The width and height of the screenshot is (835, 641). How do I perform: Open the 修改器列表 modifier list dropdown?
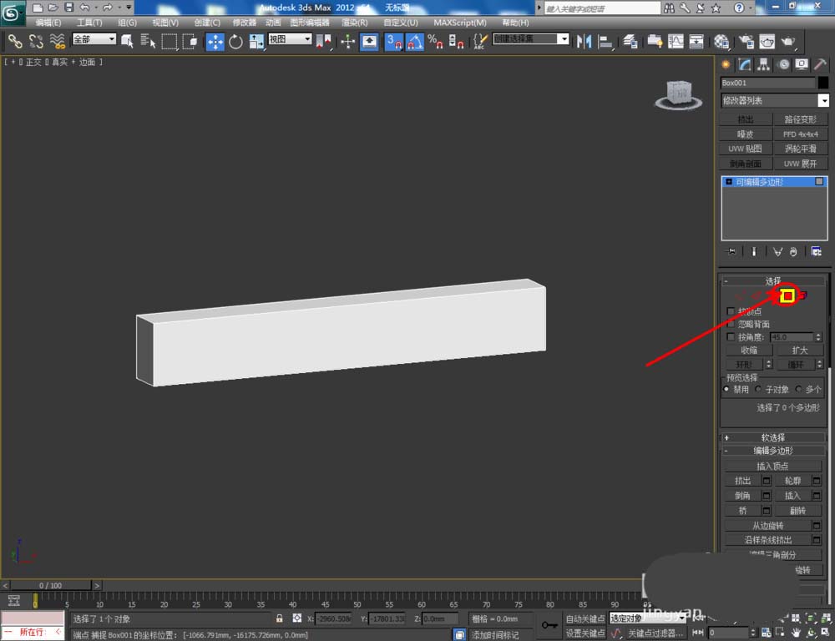pos(774,100)
